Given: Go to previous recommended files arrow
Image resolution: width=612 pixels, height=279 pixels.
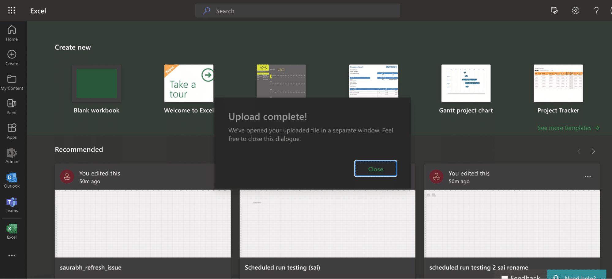Looking at the screenshot, I should click(579, 151).
